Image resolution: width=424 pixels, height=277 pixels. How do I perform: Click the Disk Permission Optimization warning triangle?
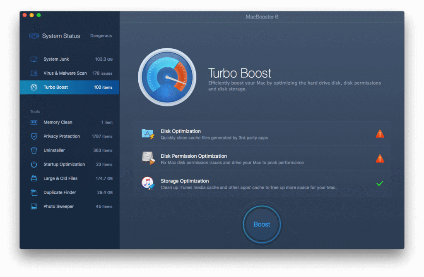click(x=380, y=159)
